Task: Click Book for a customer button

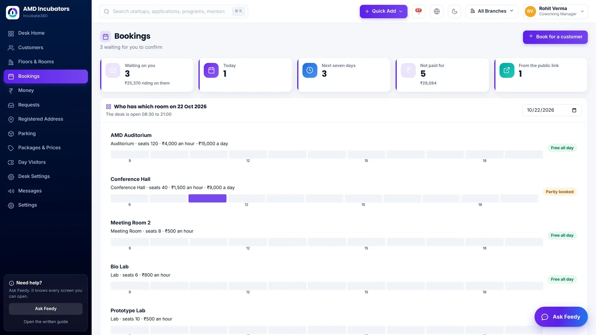Action: tap(555, 37)
